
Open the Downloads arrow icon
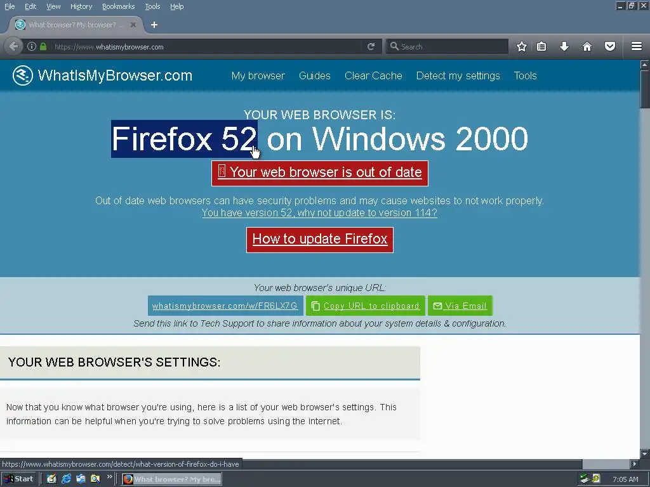coord(564,46)
